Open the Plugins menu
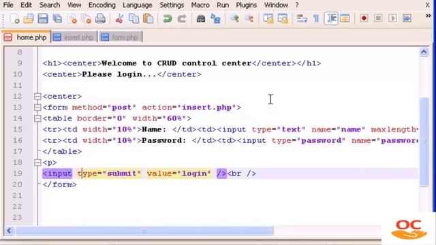The width and height of the screenshot is (436, 245). coord(247,5)
